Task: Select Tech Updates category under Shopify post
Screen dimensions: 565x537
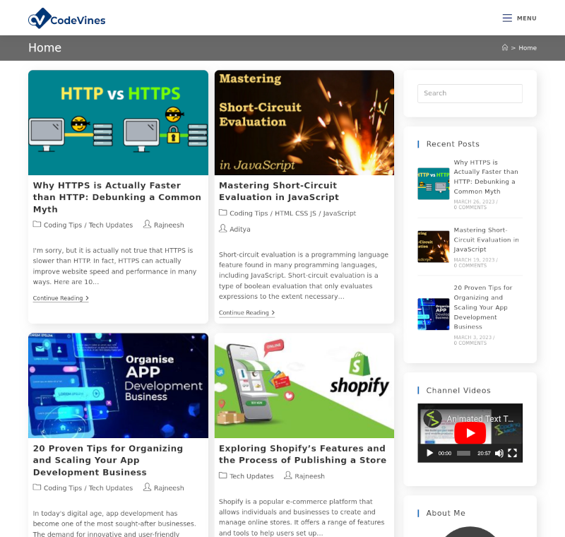Action: click(251, 476)
